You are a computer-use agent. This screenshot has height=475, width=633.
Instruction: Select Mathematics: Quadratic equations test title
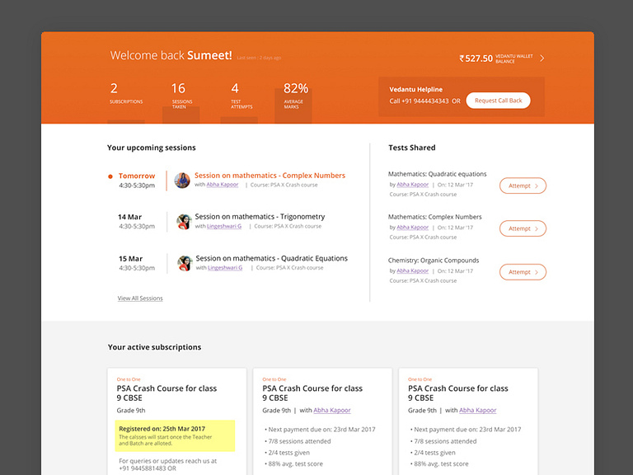tap(437, 174)
